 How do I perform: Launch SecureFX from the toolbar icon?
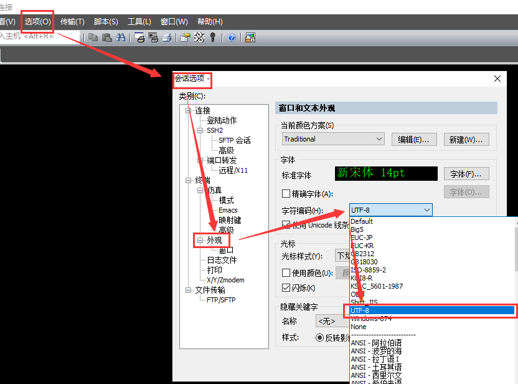(250, 37)
